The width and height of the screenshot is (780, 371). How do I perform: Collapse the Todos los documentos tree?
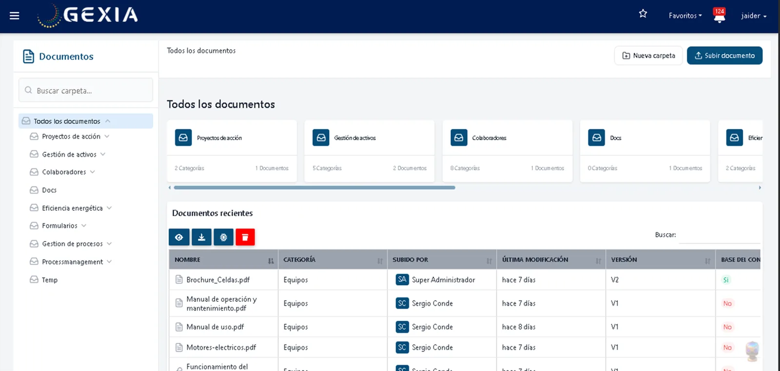[x=108, y=121]
